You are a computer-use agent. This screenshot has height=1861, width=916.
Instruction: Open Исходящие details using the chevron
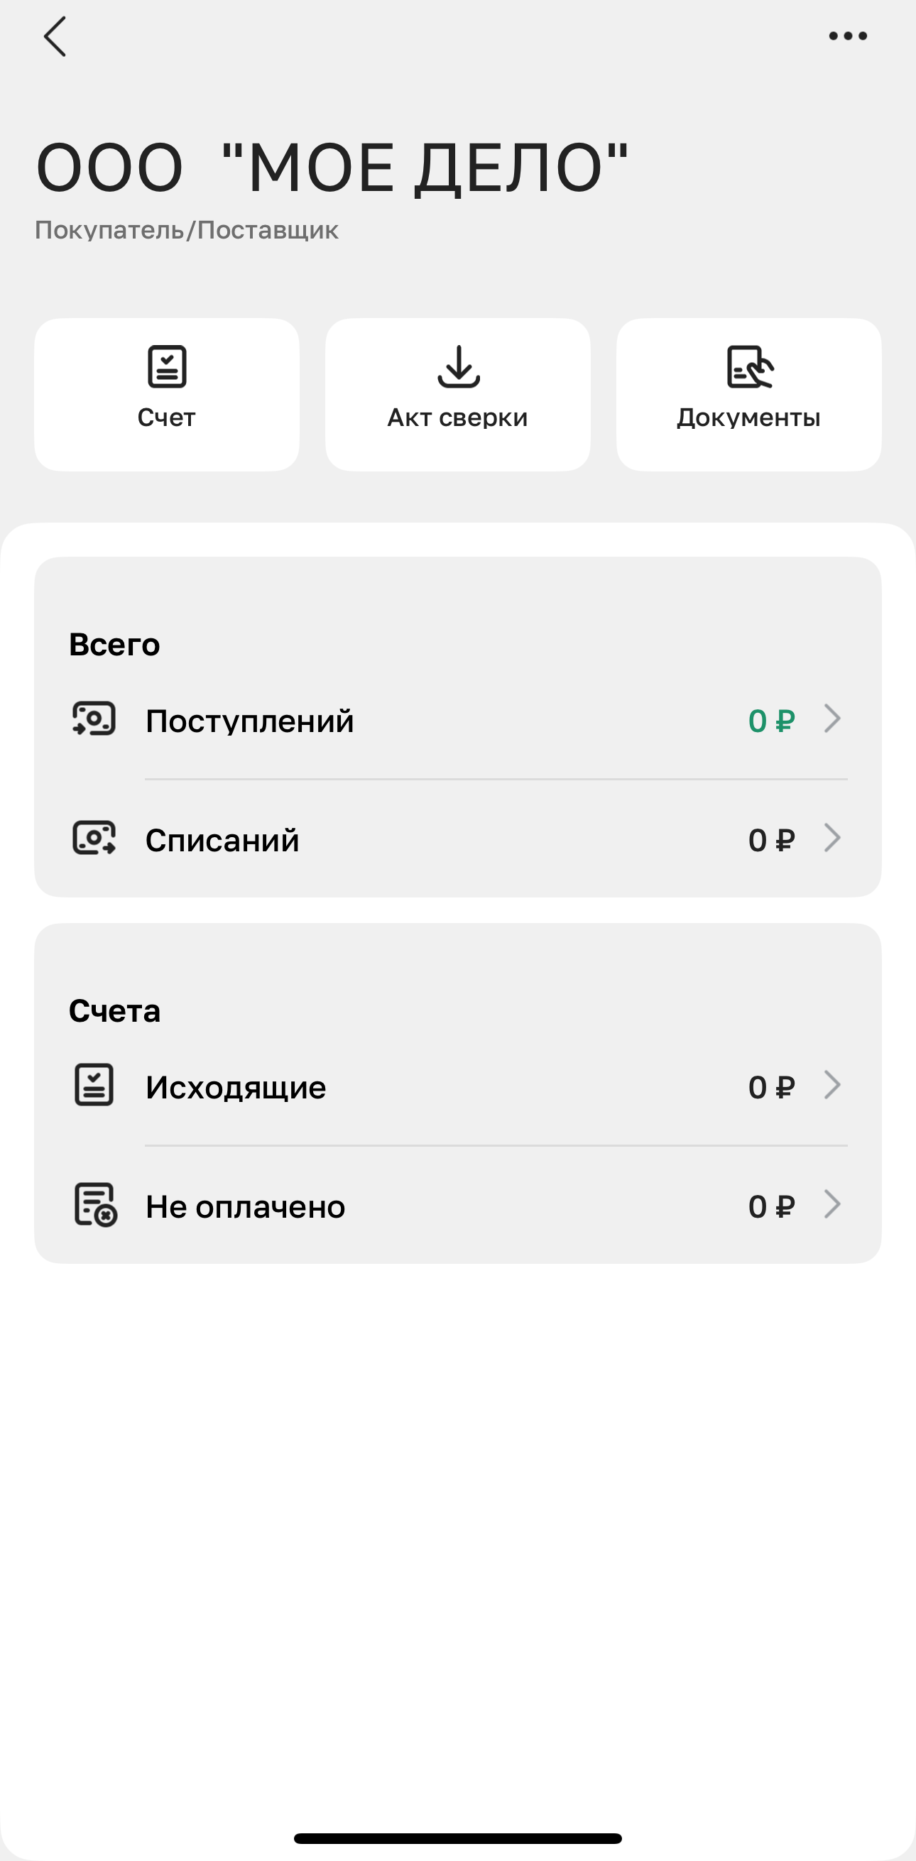tap(832, 1085)
